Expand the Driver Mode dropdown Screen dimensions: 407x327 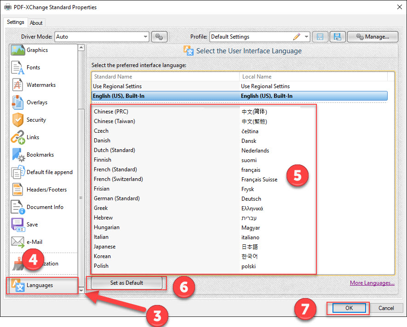click(145, 37)
